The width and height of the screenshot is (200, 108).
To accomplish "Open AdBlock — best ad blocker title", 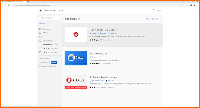I will pos(103,77).
